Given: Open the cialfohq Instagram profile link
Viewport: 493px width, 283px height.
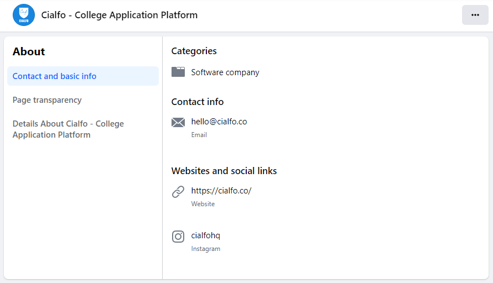Looking at the screenshot, I should point(206,235).
